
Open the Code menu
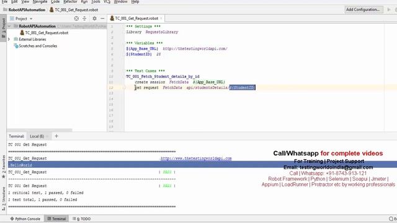(55, 1)
